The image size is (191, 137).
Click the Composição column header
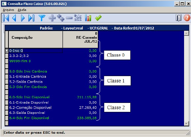(x=36, y=39)
